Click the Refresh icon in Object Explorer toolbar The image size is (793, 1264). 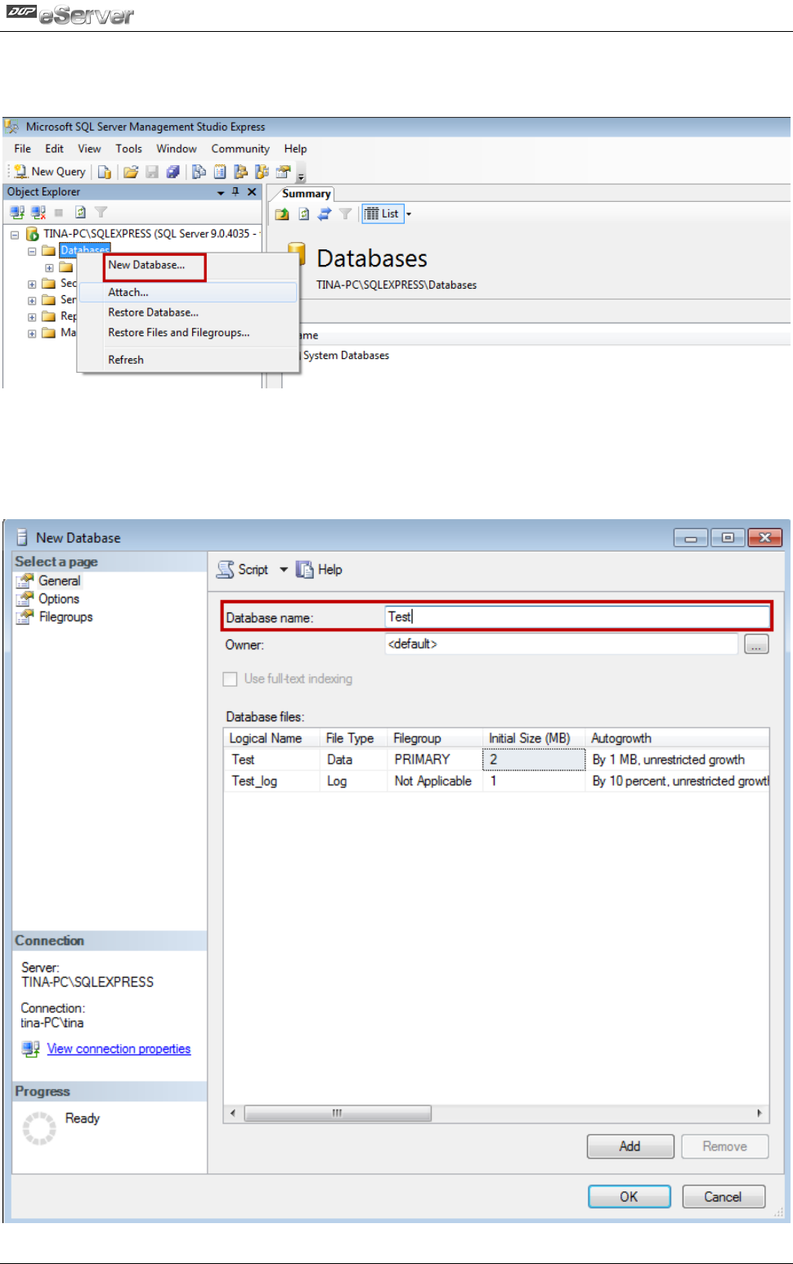80,213
